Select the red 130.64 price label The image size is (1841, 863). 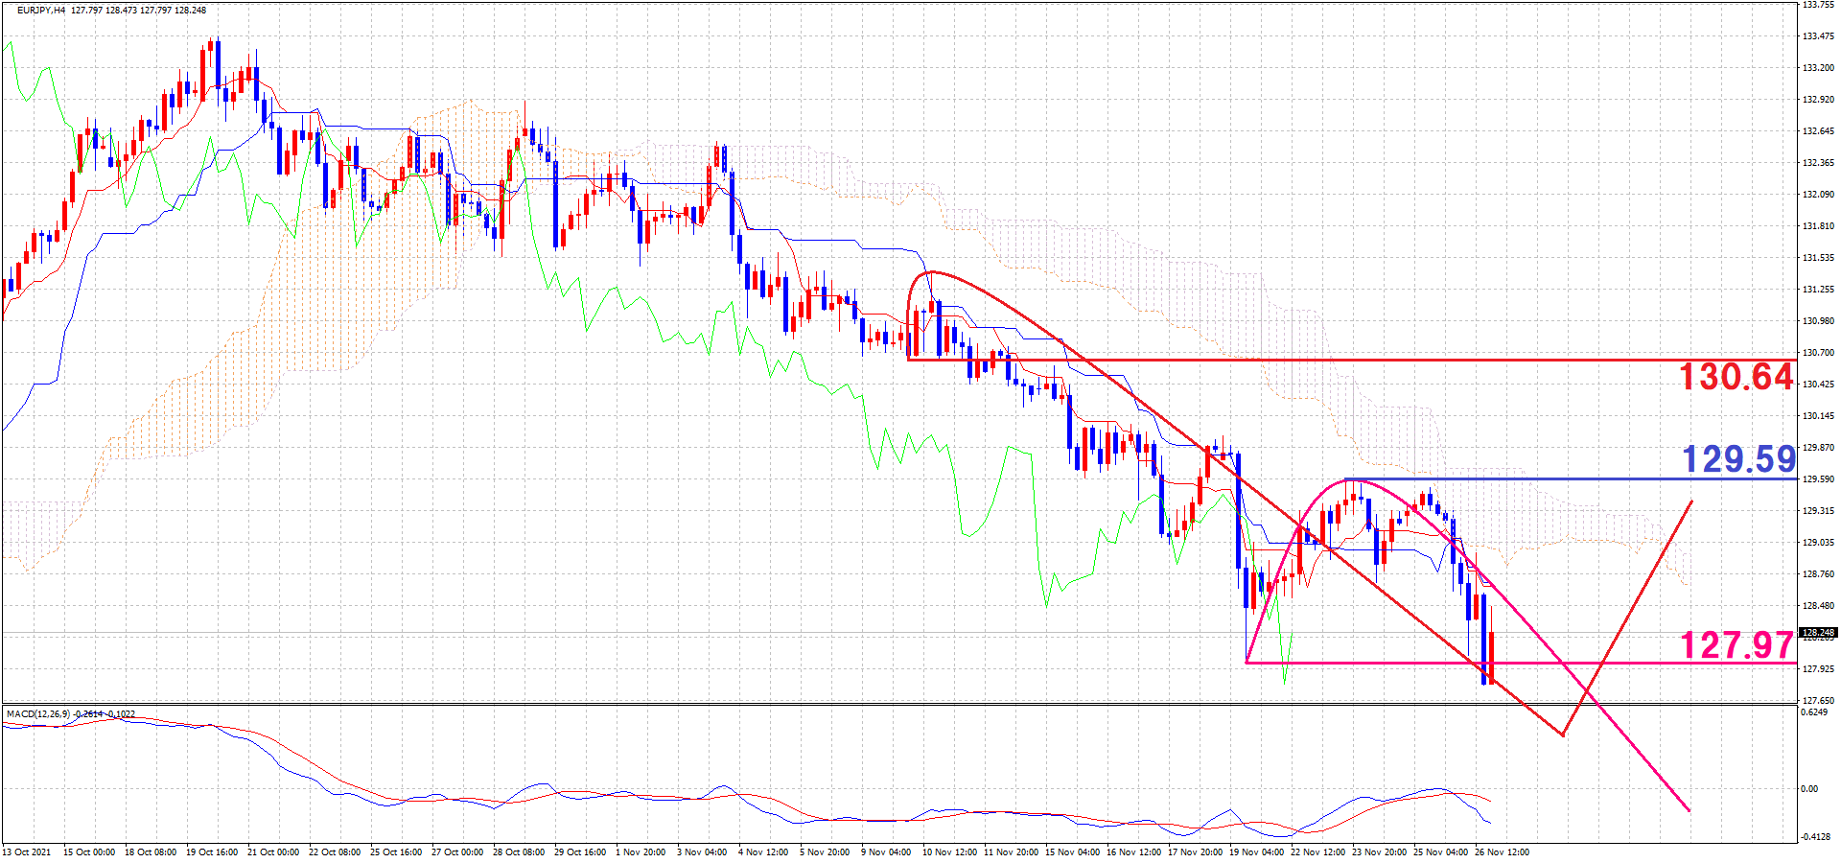click(1736, 377)
